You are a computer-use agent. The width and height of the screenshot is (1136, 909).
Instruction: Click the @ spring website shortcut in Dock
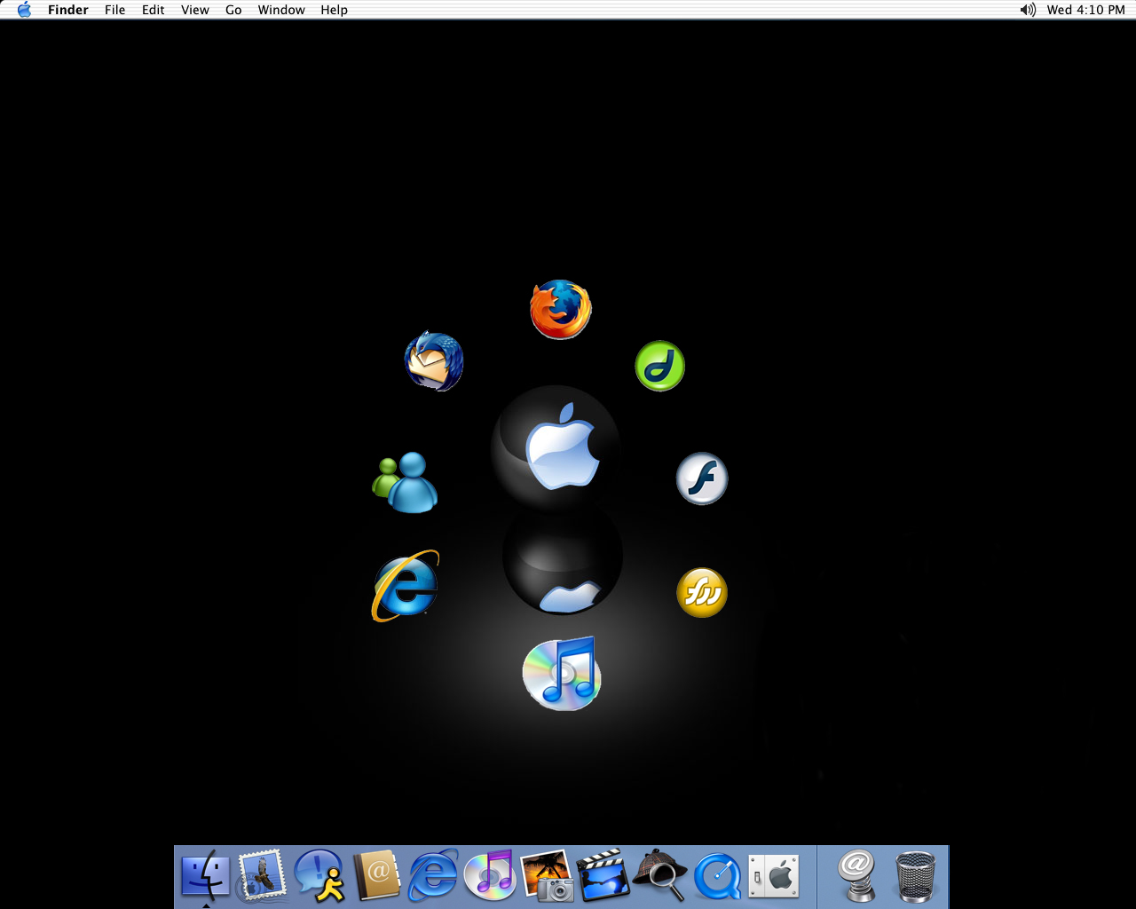tap(857, 875)
